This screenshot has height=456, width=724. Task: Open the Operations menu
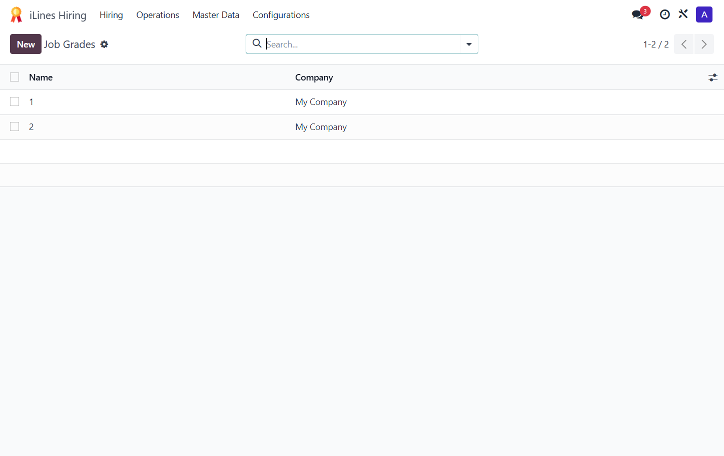[x=158, y=15]
